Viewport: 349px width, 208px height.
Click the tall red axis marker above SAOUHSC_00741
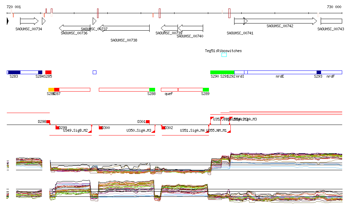(x=229, y=13)
